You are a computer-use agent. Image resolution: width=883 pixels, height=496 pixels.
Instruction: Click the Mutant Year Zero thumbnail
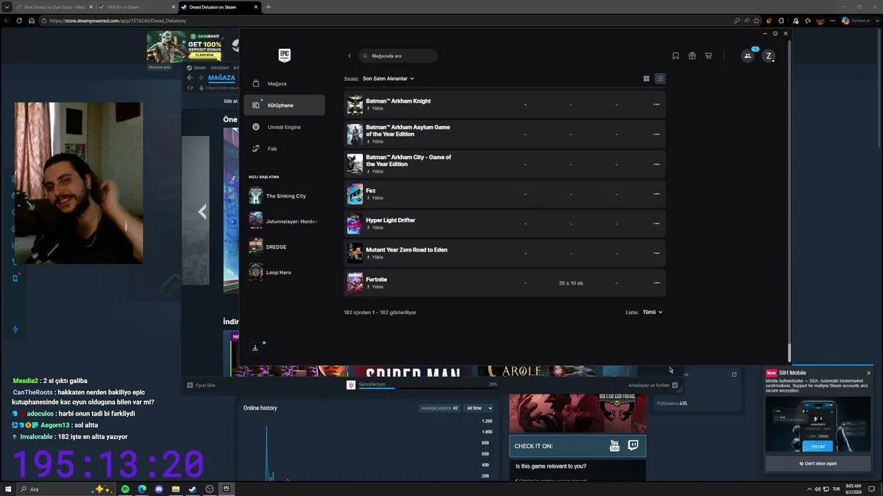click(x=355, y=253)
